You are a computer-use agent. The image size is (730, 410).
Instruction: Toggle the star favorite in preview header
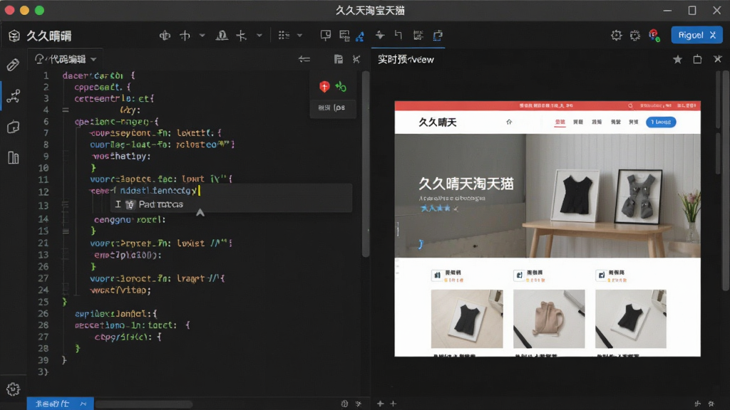point(677,59)
